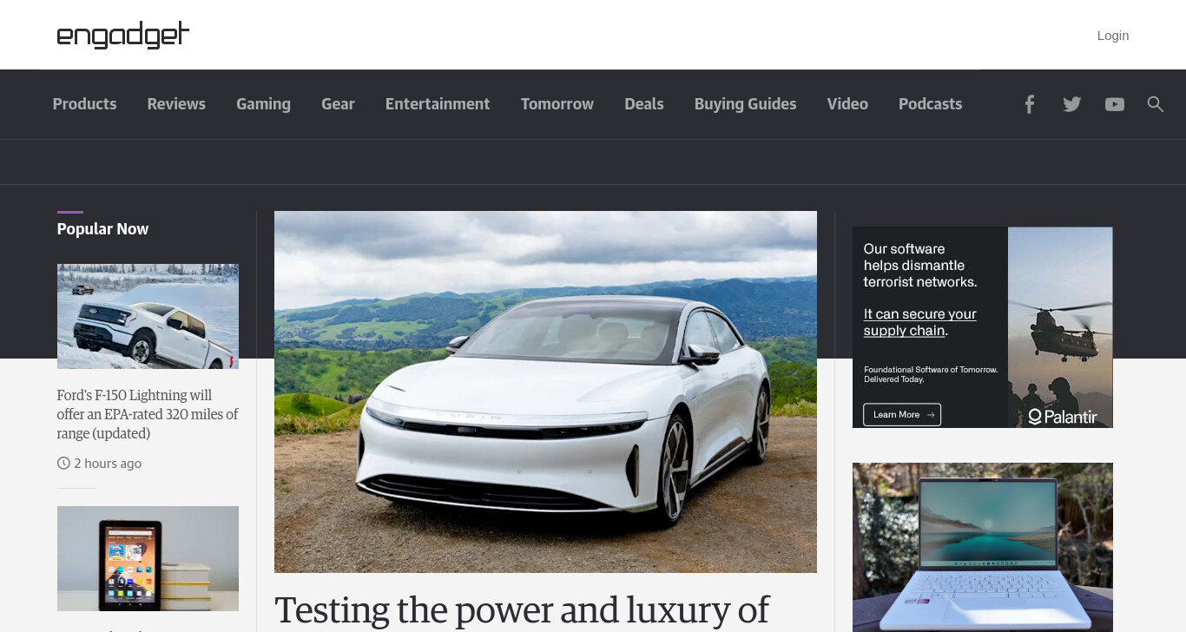Open the Gaming section
The height and width of the screenshot is (632, 1186).
coord(263,104)
